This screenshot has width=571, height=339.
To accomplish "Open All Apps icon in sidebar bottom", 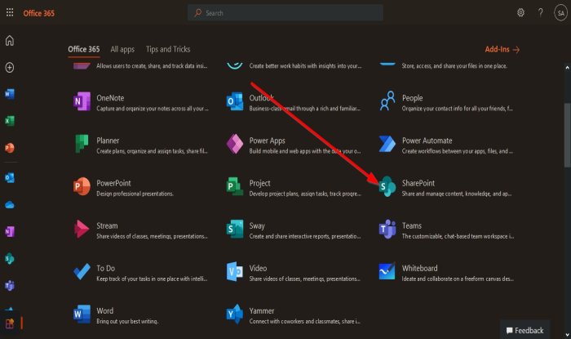I will pyautogui.click(x=10, y=323).
